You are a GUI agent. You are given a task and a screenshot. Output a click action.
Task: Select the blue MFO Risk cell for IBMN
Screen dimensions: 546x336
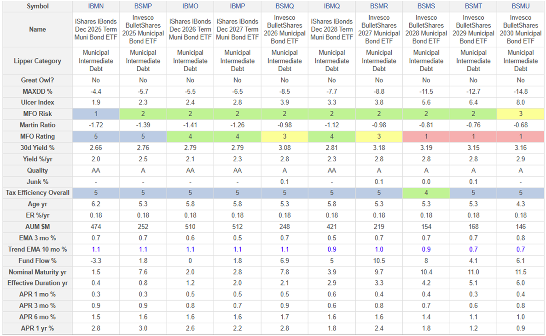pos(96,114)
